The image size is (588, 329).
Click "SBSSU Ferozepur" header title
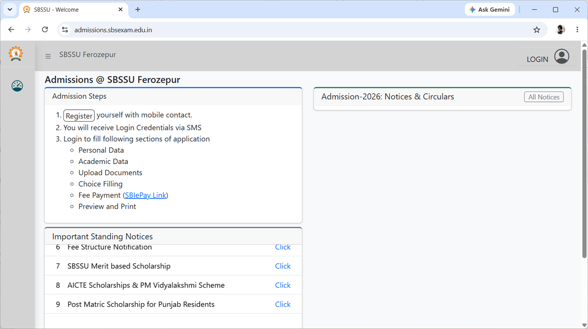(87, 55)
